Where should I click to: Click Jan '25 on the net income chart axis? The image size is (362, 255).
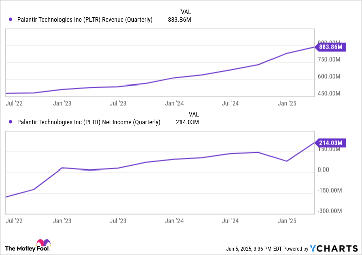(287, 221)
